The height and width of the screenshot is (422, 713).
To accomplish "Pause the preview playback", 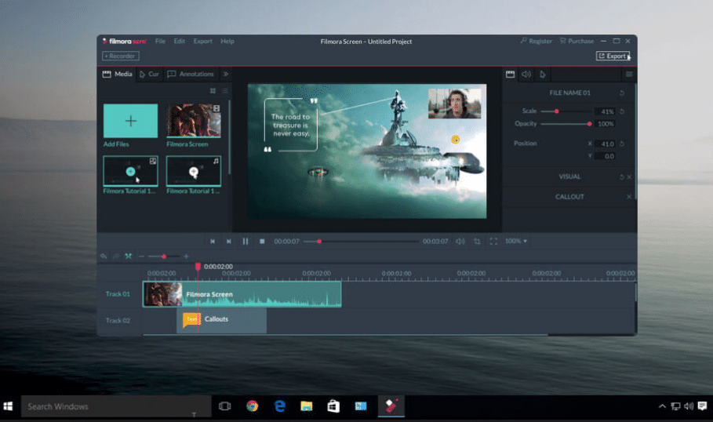I will pyautogui.click(x=246, y=242).
